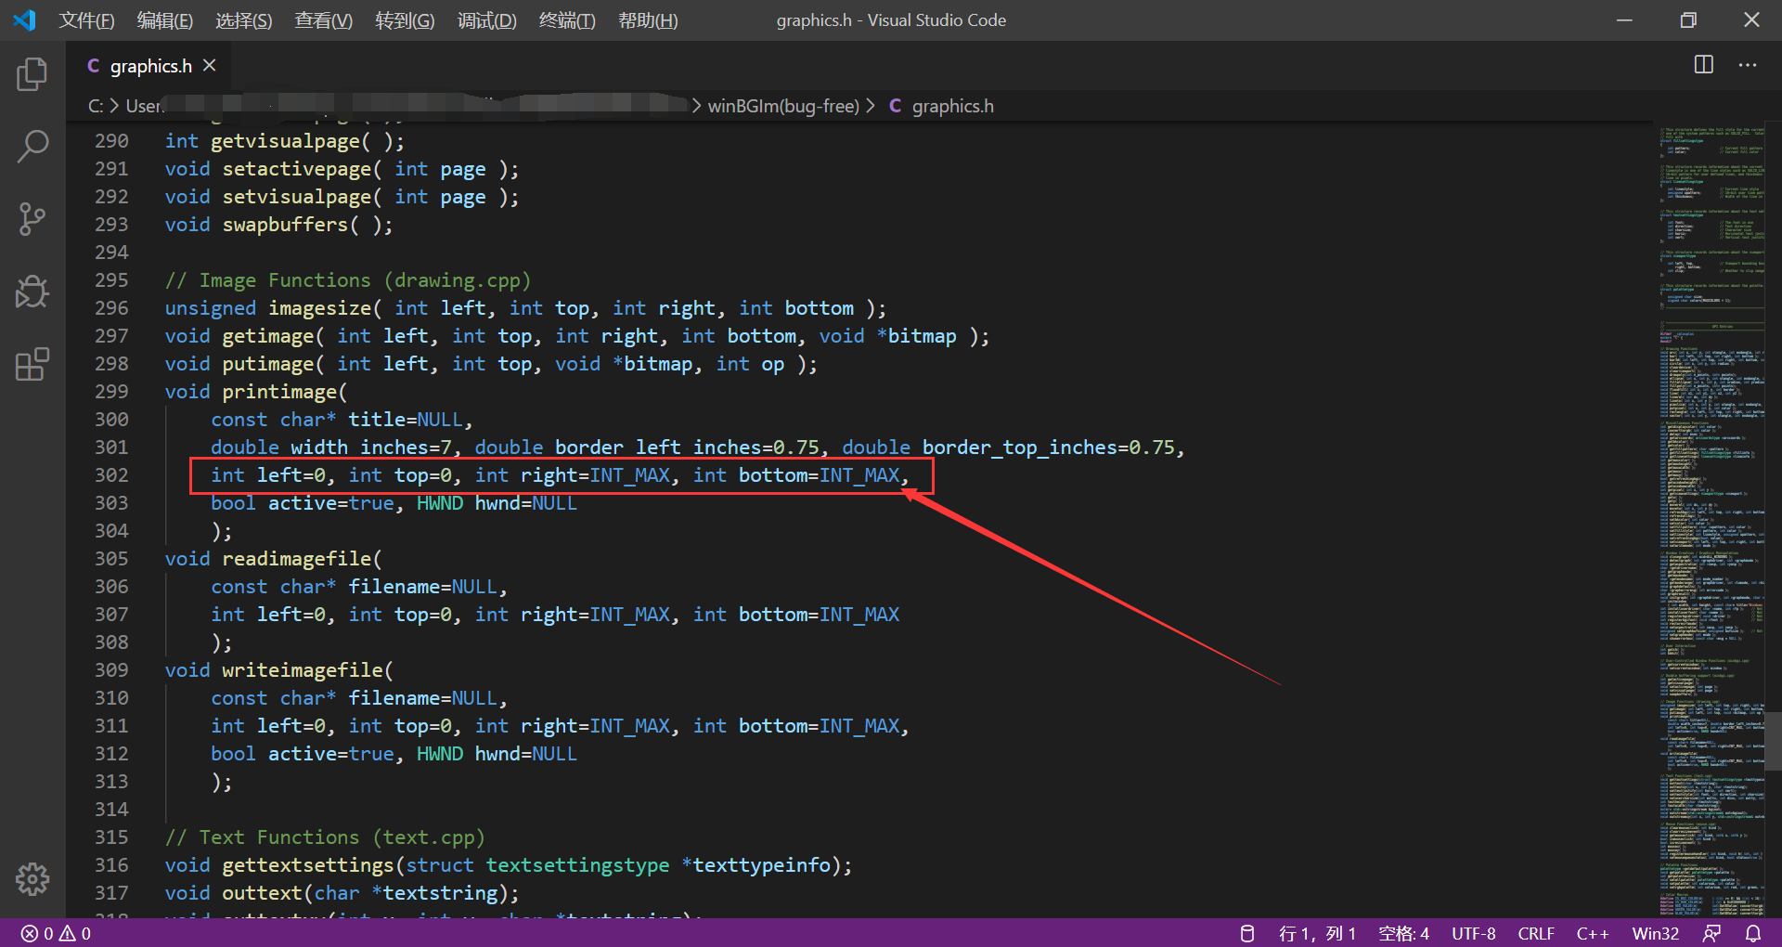Open the Search view
1782x947 pixels.
32,146
